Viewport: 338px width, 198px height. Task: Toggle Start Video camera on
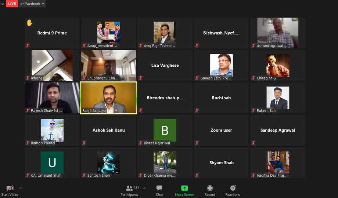tap(10, 188)
